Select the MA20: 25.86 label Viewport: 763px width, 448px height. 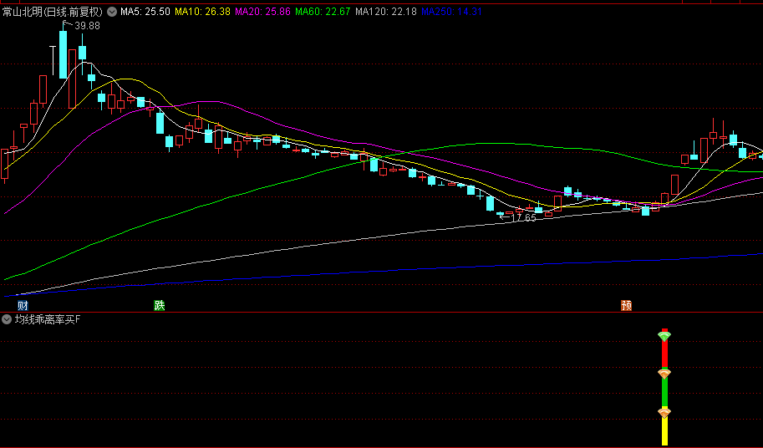pyautogui.click(x=262, y=12)
